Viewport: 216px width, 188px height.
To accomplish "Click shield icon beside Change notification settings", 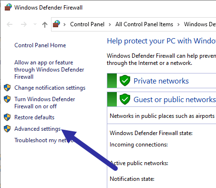I will point(7,88).
